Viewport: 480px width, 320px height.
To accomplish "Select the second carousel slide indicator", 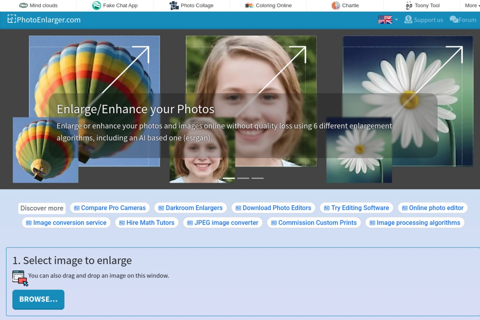I will click(x=243, y=178).
